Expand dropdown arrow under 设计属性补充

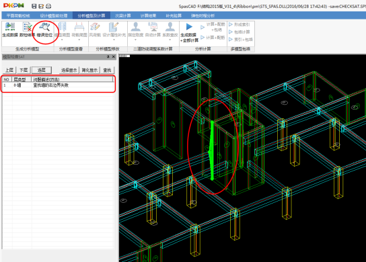click(x=114, y=40)
